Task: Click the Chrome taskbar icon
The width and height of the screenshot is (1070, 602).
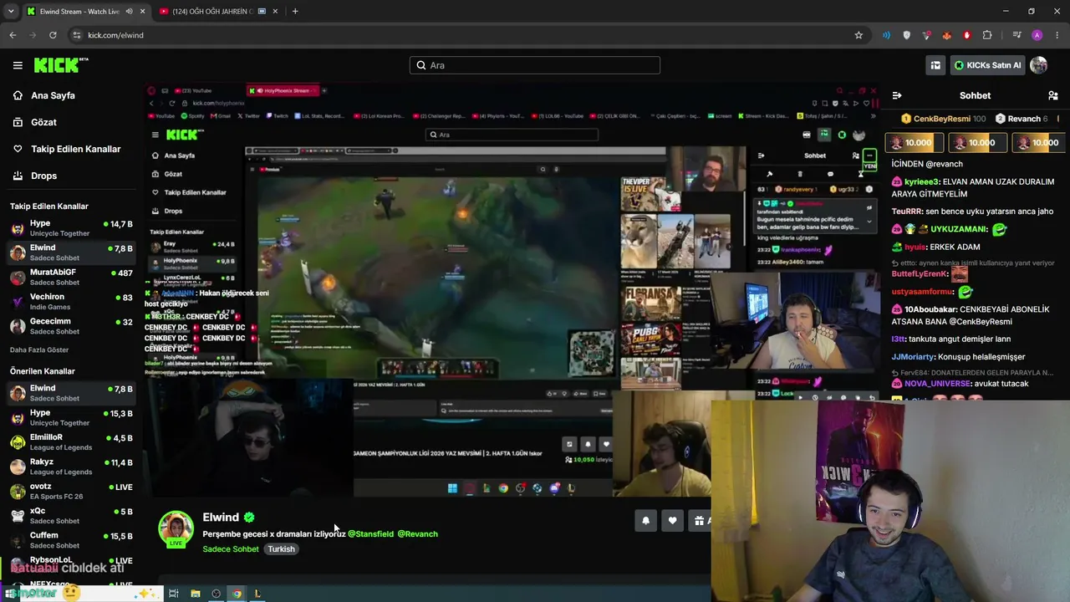Action: tap(237, 594)
